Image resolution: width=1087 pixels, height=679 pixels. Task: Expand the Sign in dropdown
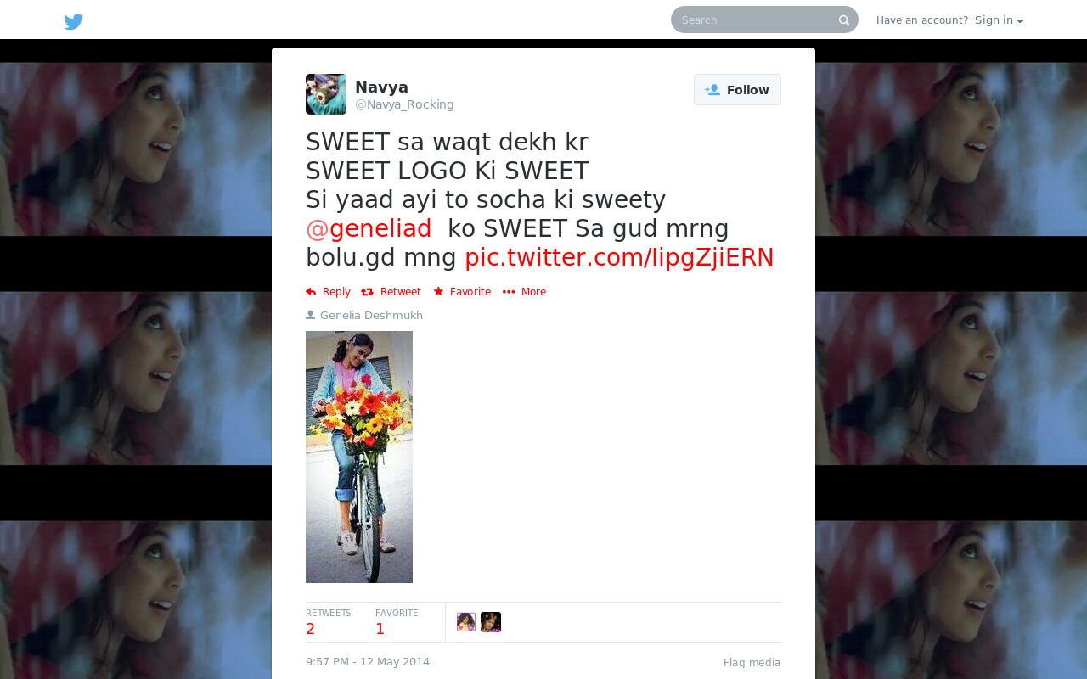999,20
